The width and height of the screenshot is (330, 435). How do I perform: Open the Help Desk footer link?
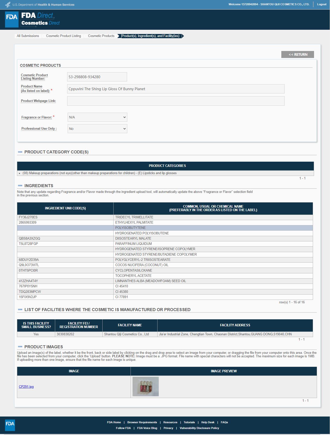click(208, 422)
